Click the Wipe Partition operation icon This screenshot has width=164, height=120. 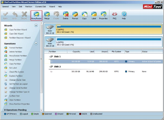6,100
